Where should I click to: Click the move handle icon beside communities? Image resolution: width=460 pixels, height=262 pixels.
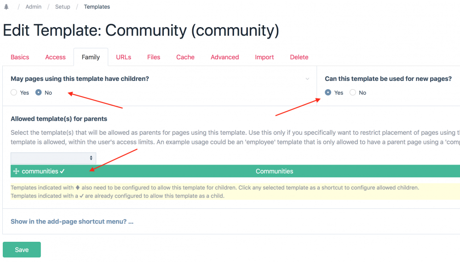tap(16, 171)
